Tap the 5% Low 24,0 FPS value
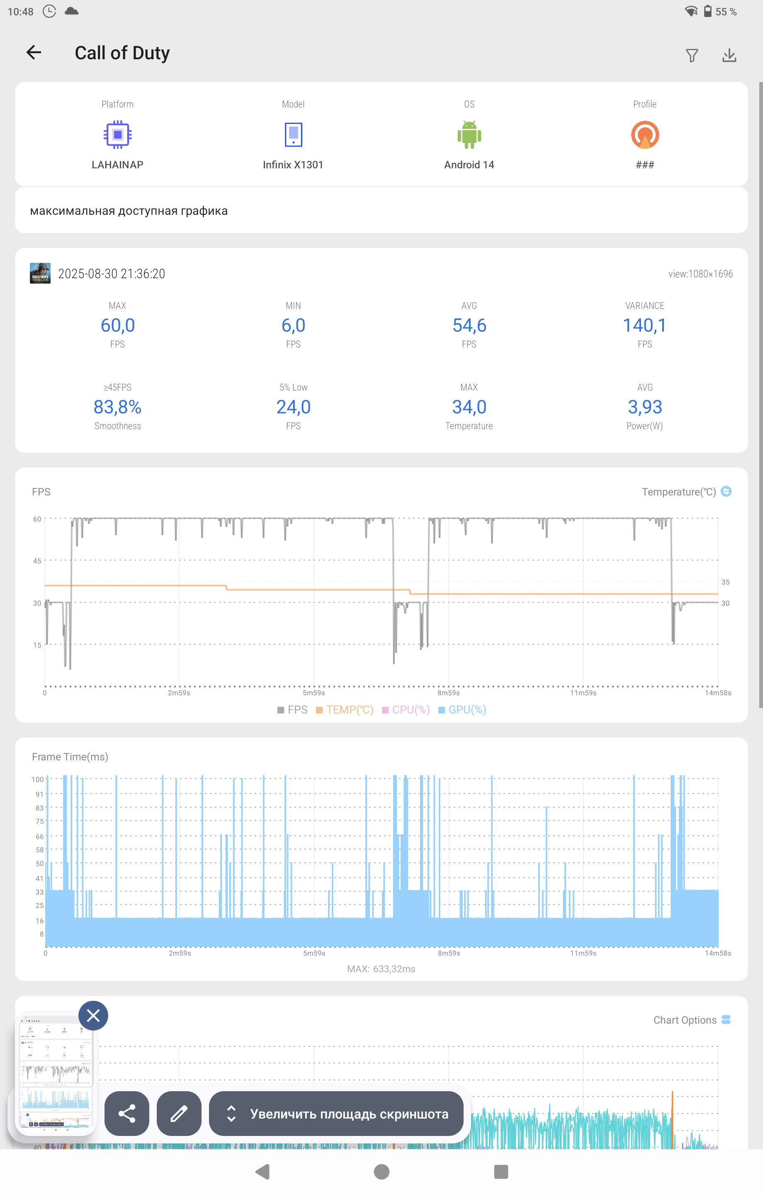 point(293,407)
